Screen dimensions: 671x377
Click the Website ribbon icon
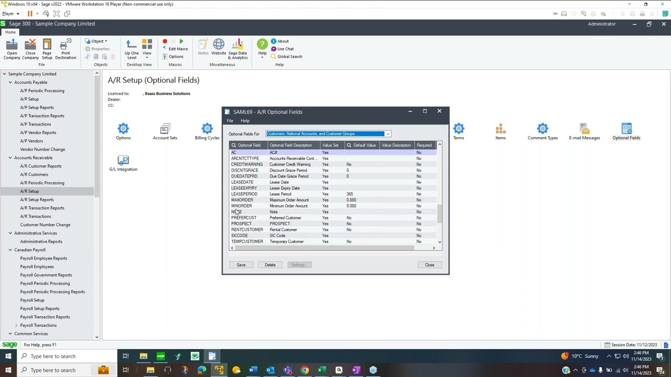[x=219, y=47]
